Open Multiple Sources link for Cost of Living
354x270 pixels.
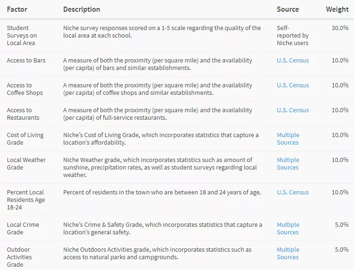(x=288, y=139)
